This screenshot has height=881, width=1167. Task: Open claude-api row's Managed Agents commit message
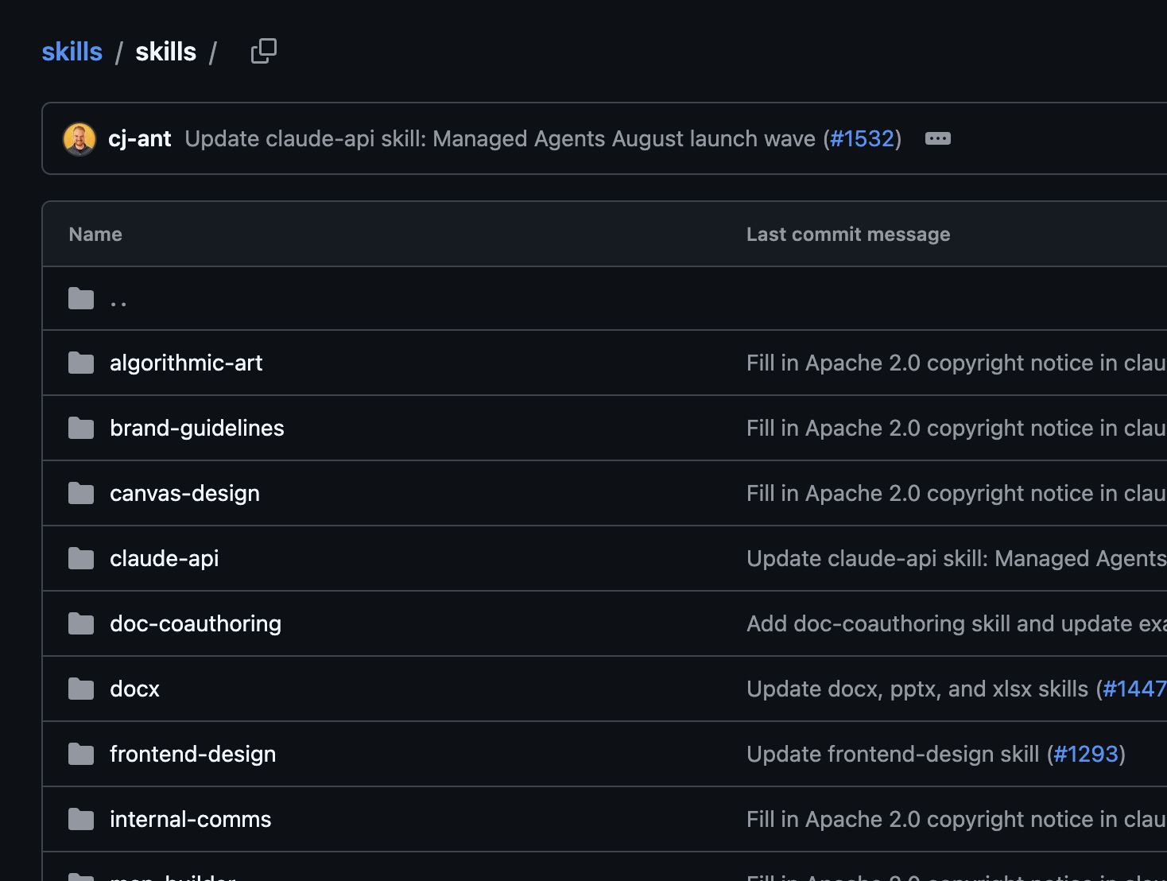tap(956, 558)
